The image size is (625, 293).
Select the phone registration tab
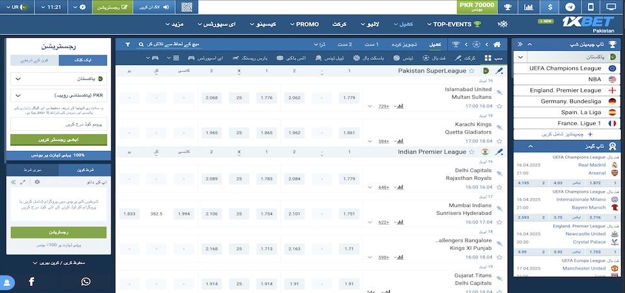point(35,60)
